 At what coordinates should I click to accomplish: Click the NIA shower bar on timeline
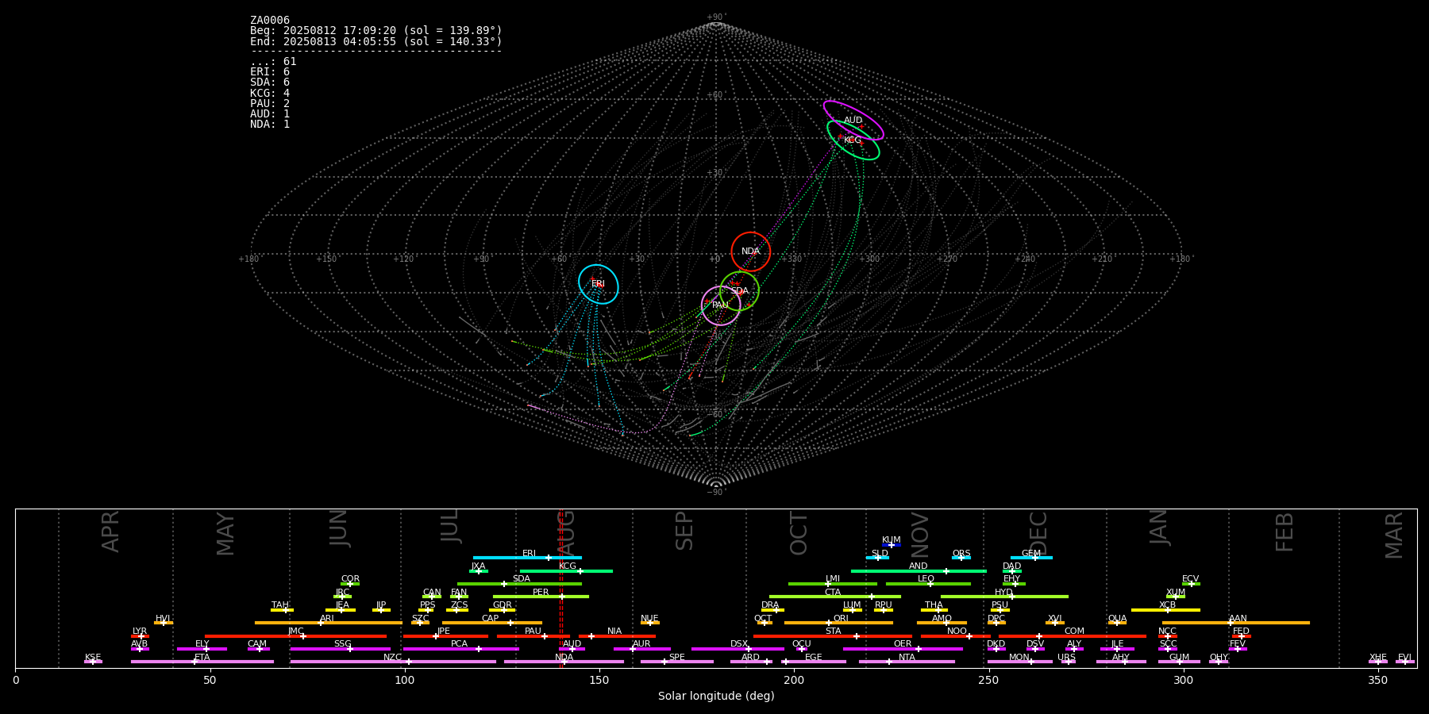point(617,636)
